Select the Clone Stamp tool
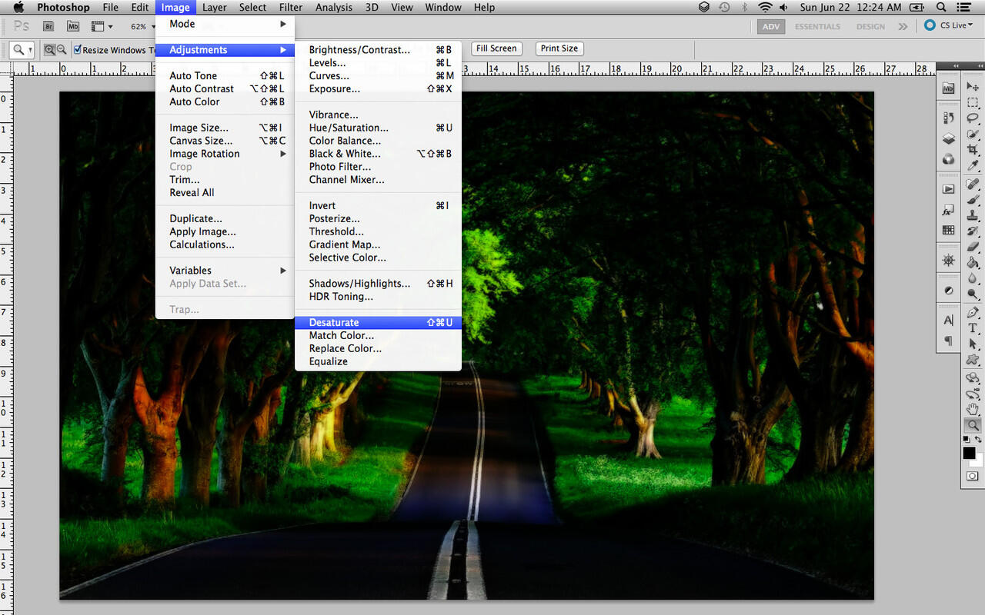This screenshot has width=985, height=615. coord(973,214)
